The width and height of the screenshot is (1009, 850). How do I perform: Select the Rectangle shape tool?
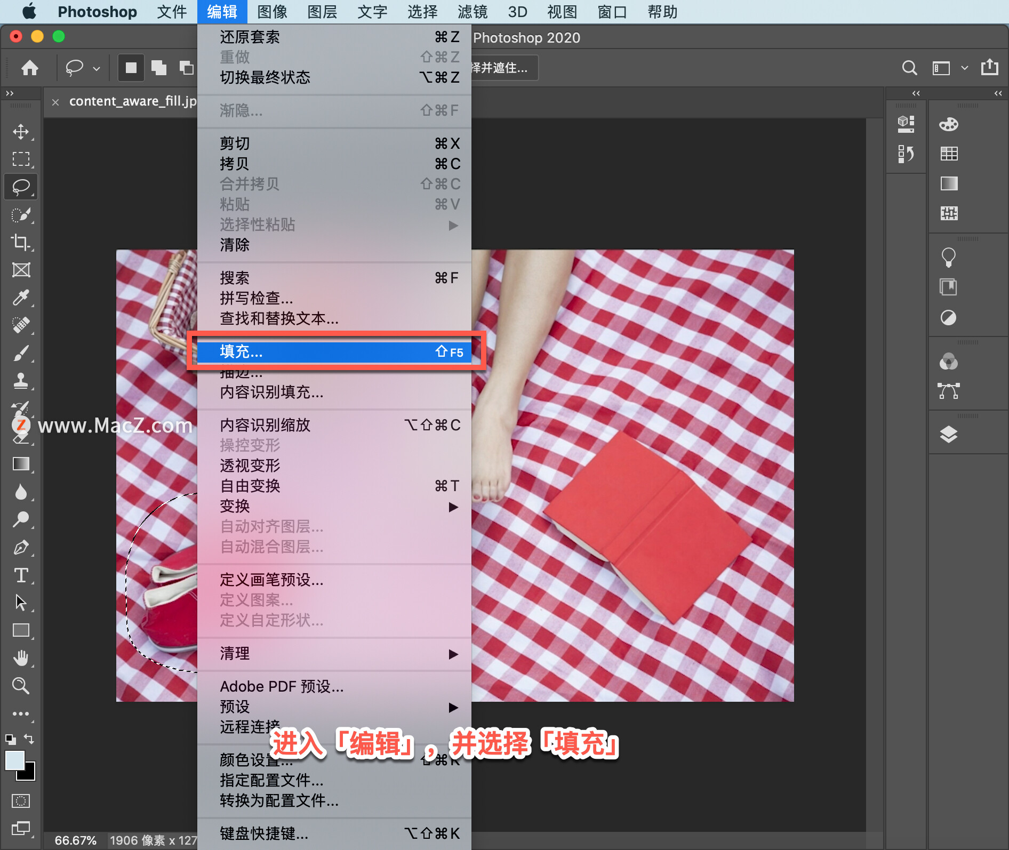point(21,630)
